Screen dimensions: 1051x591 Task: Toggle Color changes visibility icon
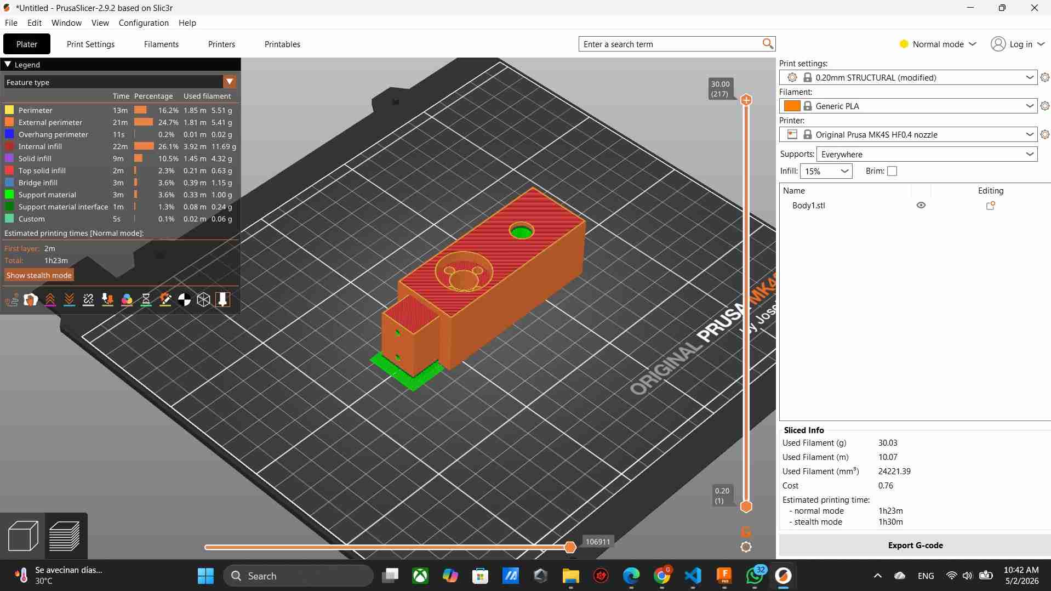(127, 299)
